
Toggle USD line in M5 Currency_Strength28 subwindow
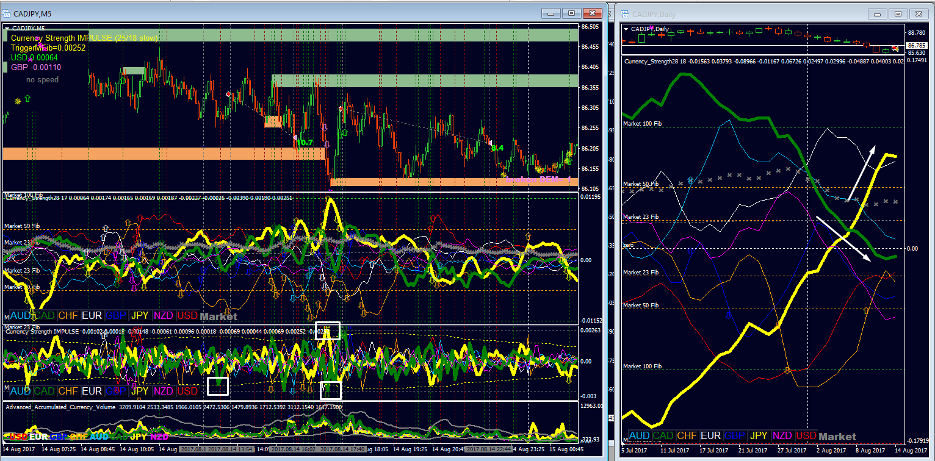[187, 316]
